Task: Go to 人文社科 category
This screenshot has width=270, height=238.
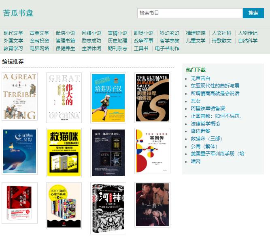Action: pos(221,33)
